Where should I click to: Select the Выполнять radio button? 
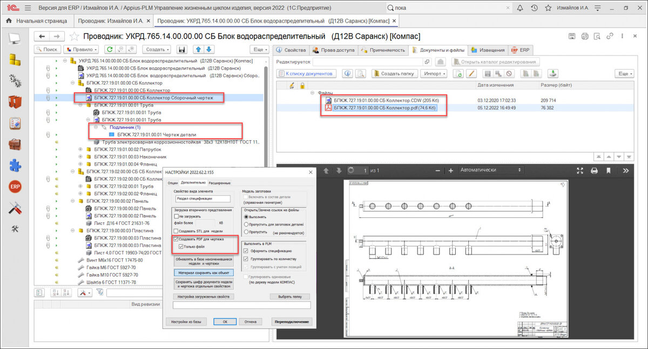246,216
